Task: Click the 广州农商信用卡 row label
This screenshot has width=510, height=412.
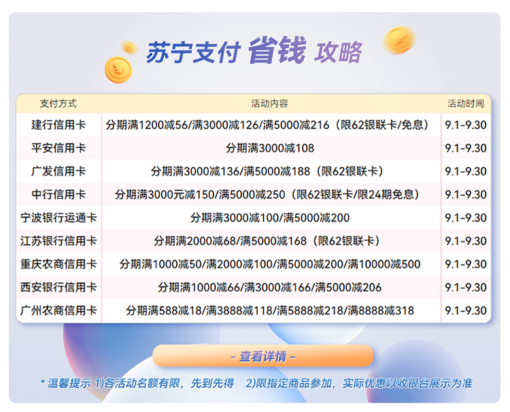Action: tap(58, 311)
